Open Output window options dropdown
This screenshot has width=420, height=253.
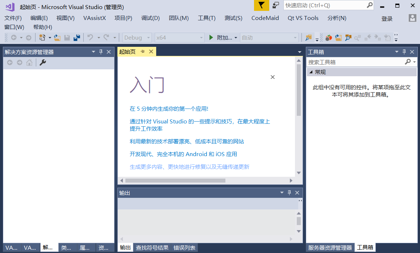coord(282,193)
